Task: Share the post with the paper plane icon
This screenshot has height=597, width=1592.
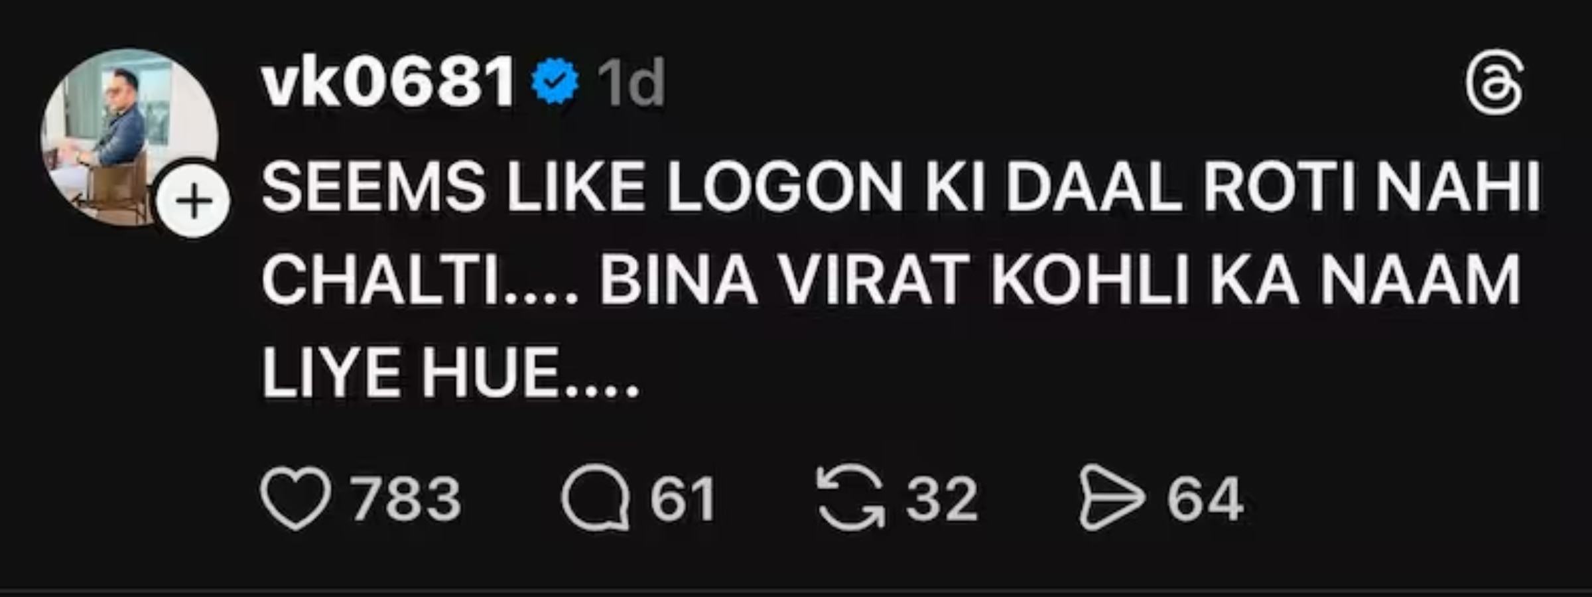Action: (1112, 499)
